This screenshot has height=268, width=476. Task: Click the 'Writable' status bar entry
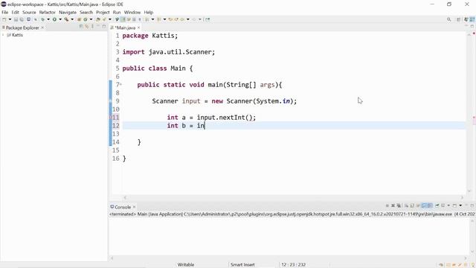coord(186,265)
